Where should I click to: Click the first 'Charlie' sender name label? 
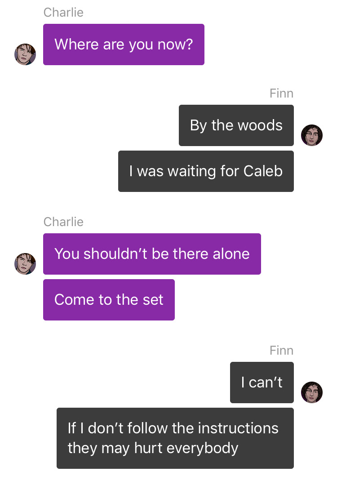pyautogui.click(x=63, y=13)
